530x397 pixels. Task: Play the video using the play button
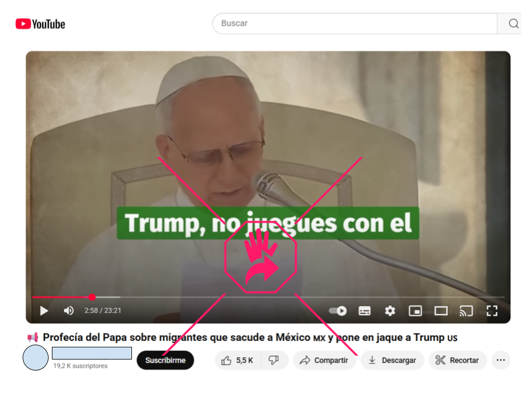(x=44, y=311)
